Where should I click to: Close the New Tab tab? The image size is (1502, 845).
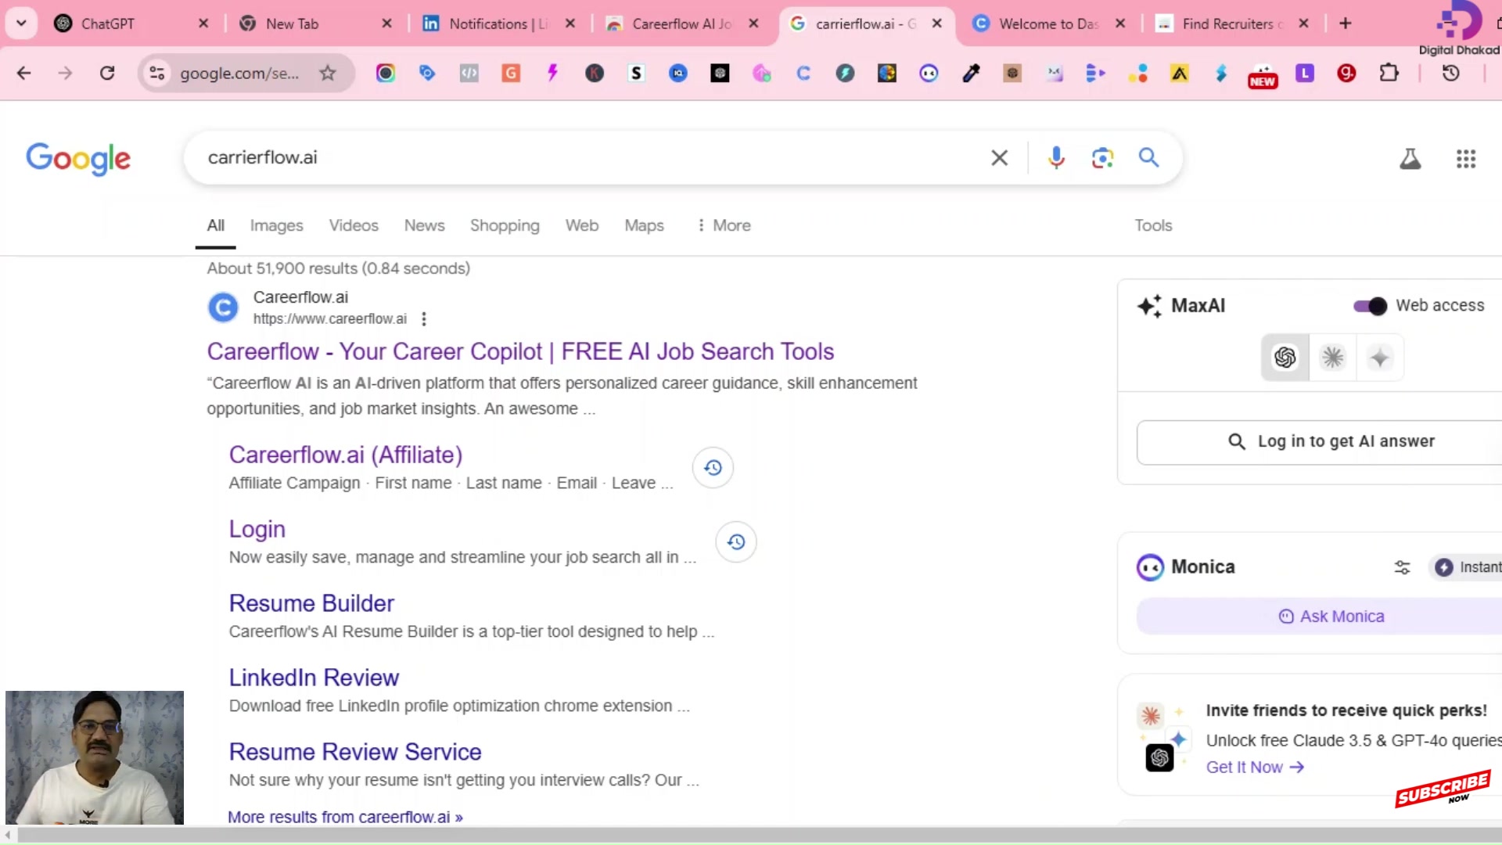coord(386,23)
